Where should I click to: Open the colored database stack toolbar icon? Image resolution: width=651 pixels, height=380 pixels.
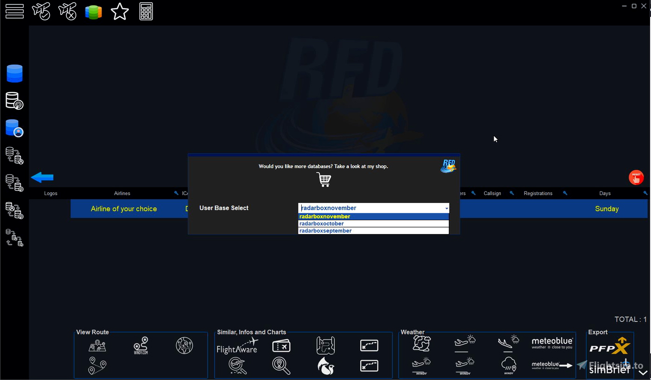tap(93, 11)
